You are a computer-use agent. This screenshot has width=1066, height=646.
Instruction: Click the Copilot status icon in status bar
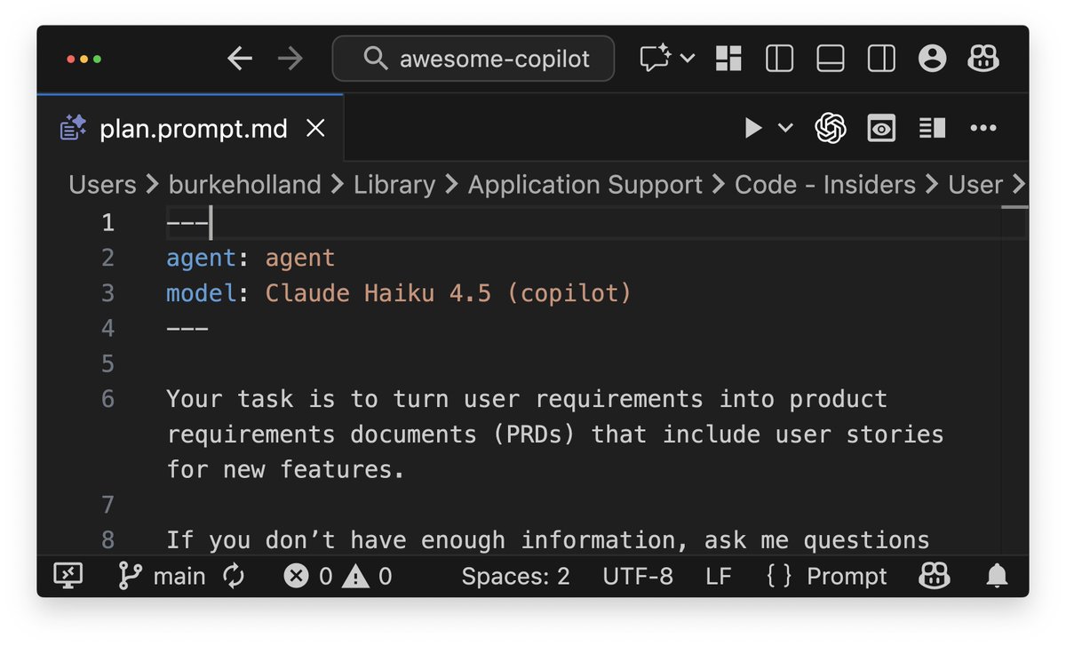(934, 577)
